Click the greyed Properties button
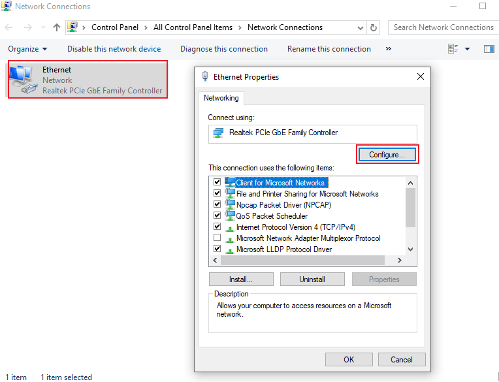 point(384,279)
